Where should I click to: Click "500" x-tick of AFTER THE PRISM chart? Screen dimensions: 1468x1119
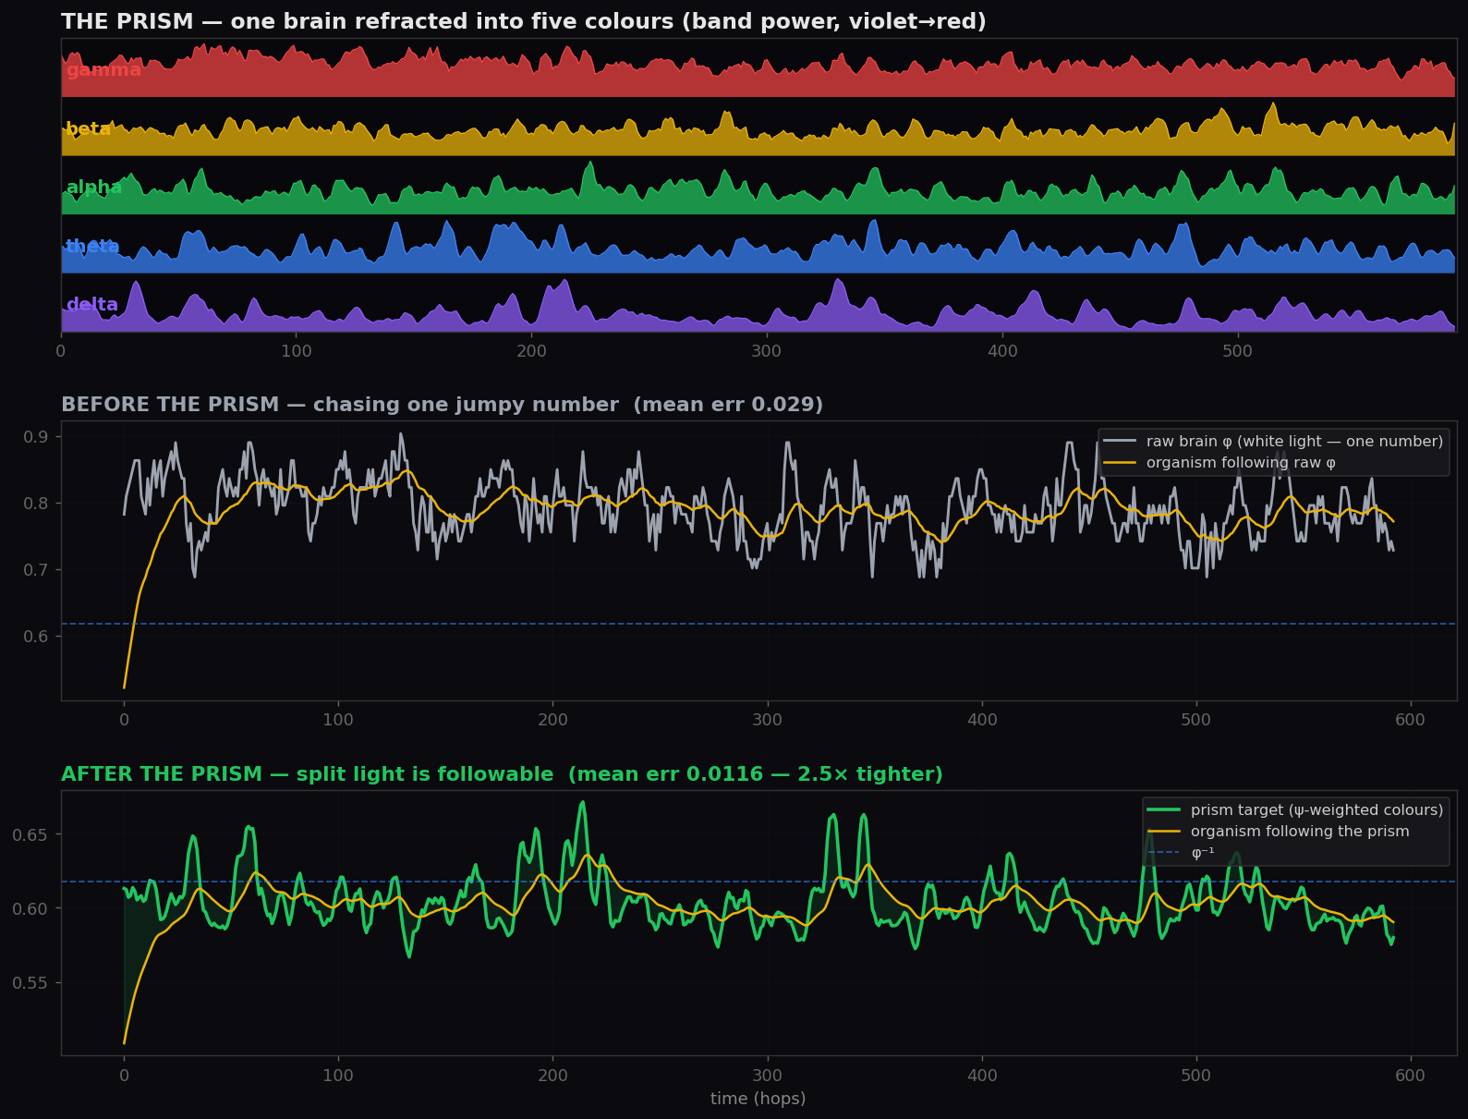1196,1075
